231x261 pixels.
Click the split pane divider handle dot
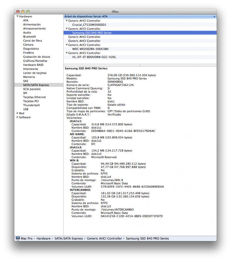coord(140,65)
